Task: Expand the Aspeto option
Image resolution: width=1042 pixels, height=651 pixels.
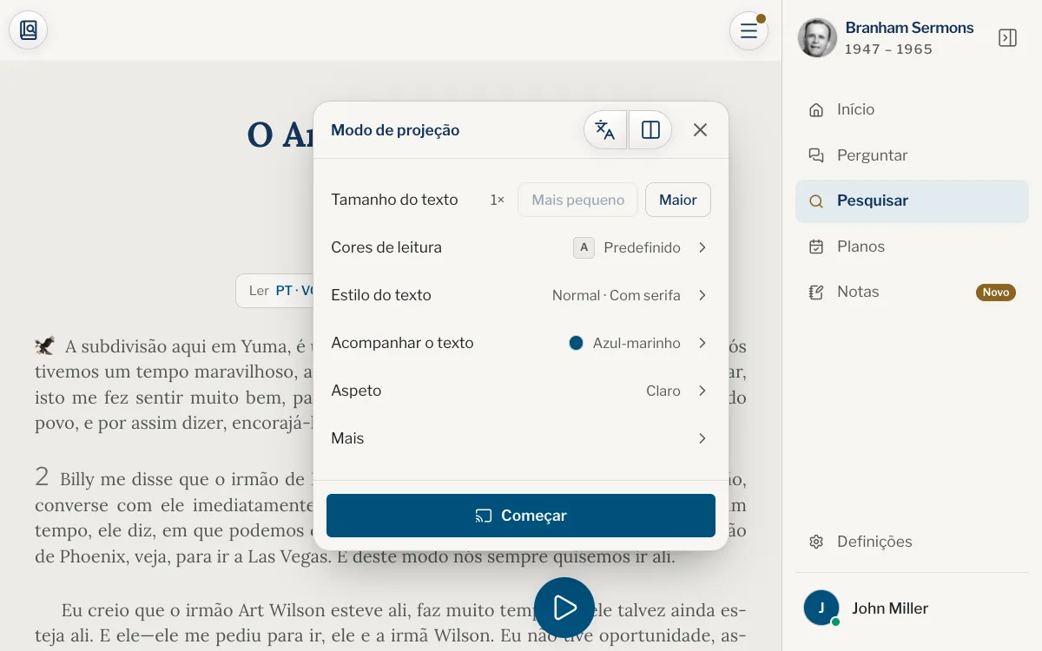Action: tap(521, 391)
